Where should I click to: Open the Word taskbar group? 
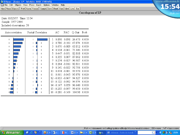pyautogui.click(x=74, y=133)
